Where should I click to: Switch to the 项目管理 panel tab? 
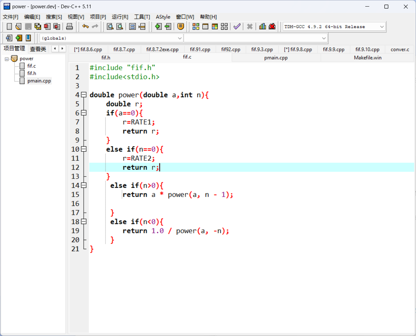[x=14, y=48]
